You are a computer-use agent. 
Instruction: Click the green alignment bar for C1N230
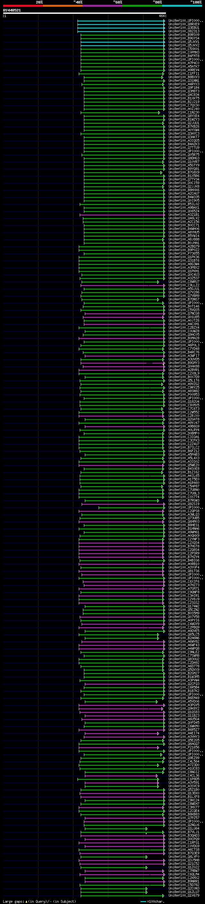tap(120, 113)
